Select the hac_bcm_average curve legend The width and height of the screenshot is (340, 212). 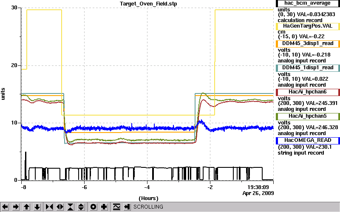point(308,3)
